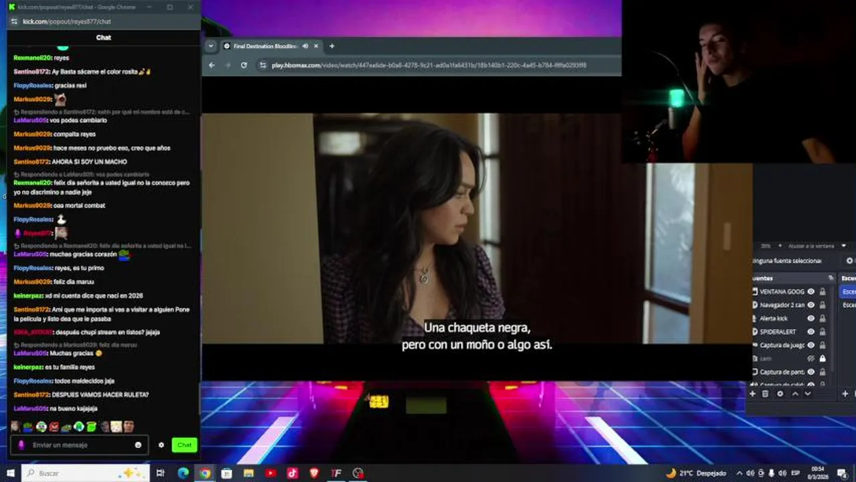856x482 pixels.
Task: Show the hidden cam source
Action: 811,359
